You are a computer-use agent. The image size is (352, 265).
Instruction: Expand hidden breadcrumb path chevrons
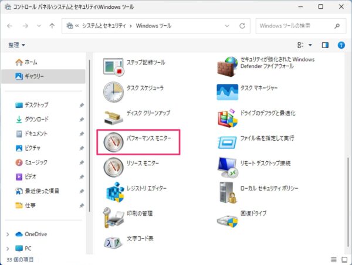click(76, 26)
